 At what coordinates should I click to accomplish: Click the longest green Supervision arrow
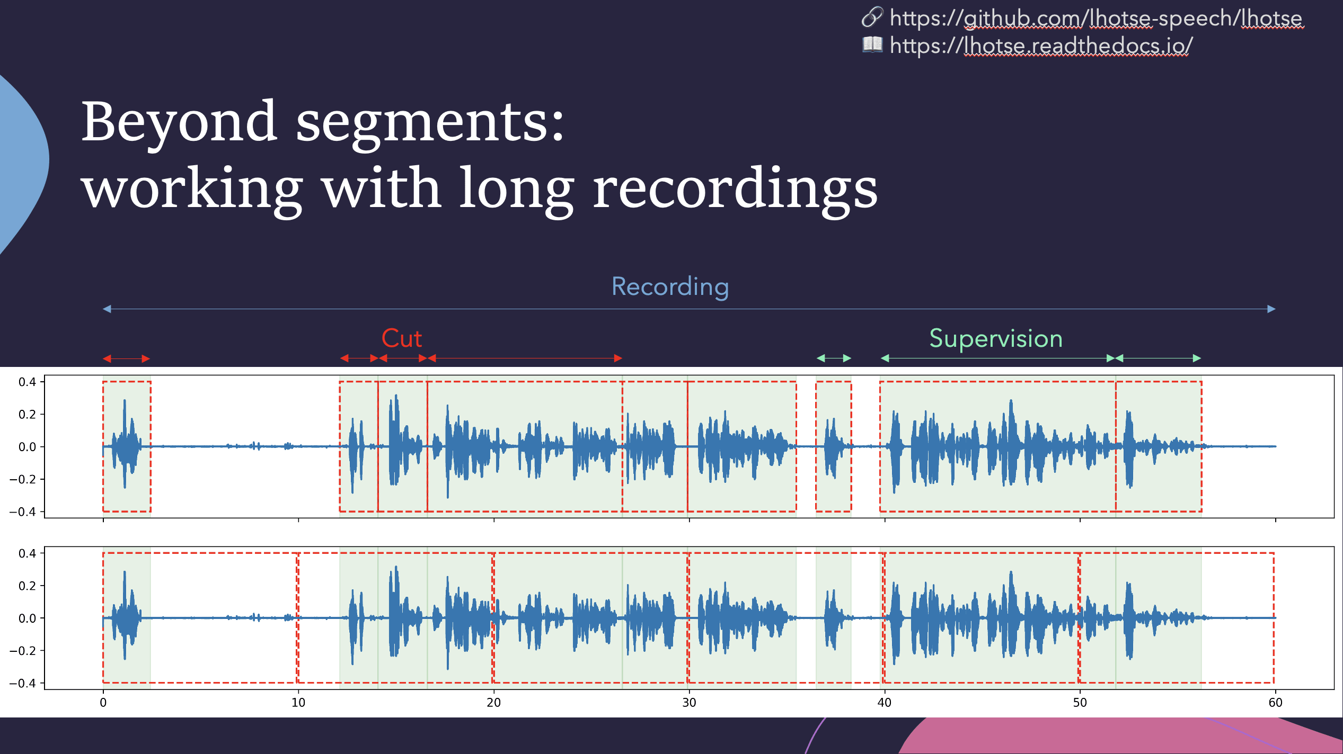pos(997,358)
